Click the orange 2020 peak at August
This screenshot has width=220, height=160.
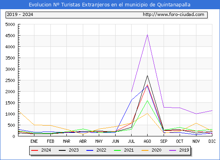147,114
